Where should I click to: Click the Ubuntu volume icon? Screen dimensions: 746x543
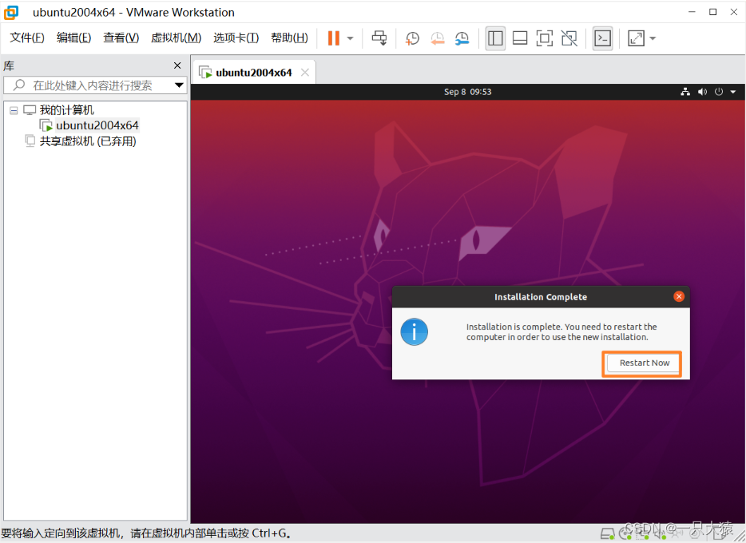click(x=702, y=92)
